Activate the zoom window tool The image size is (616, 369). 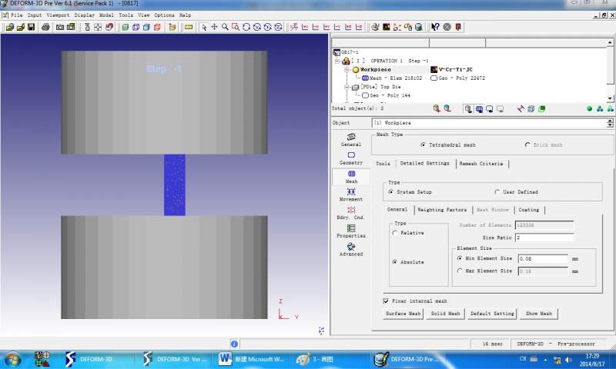coord(236,27)
